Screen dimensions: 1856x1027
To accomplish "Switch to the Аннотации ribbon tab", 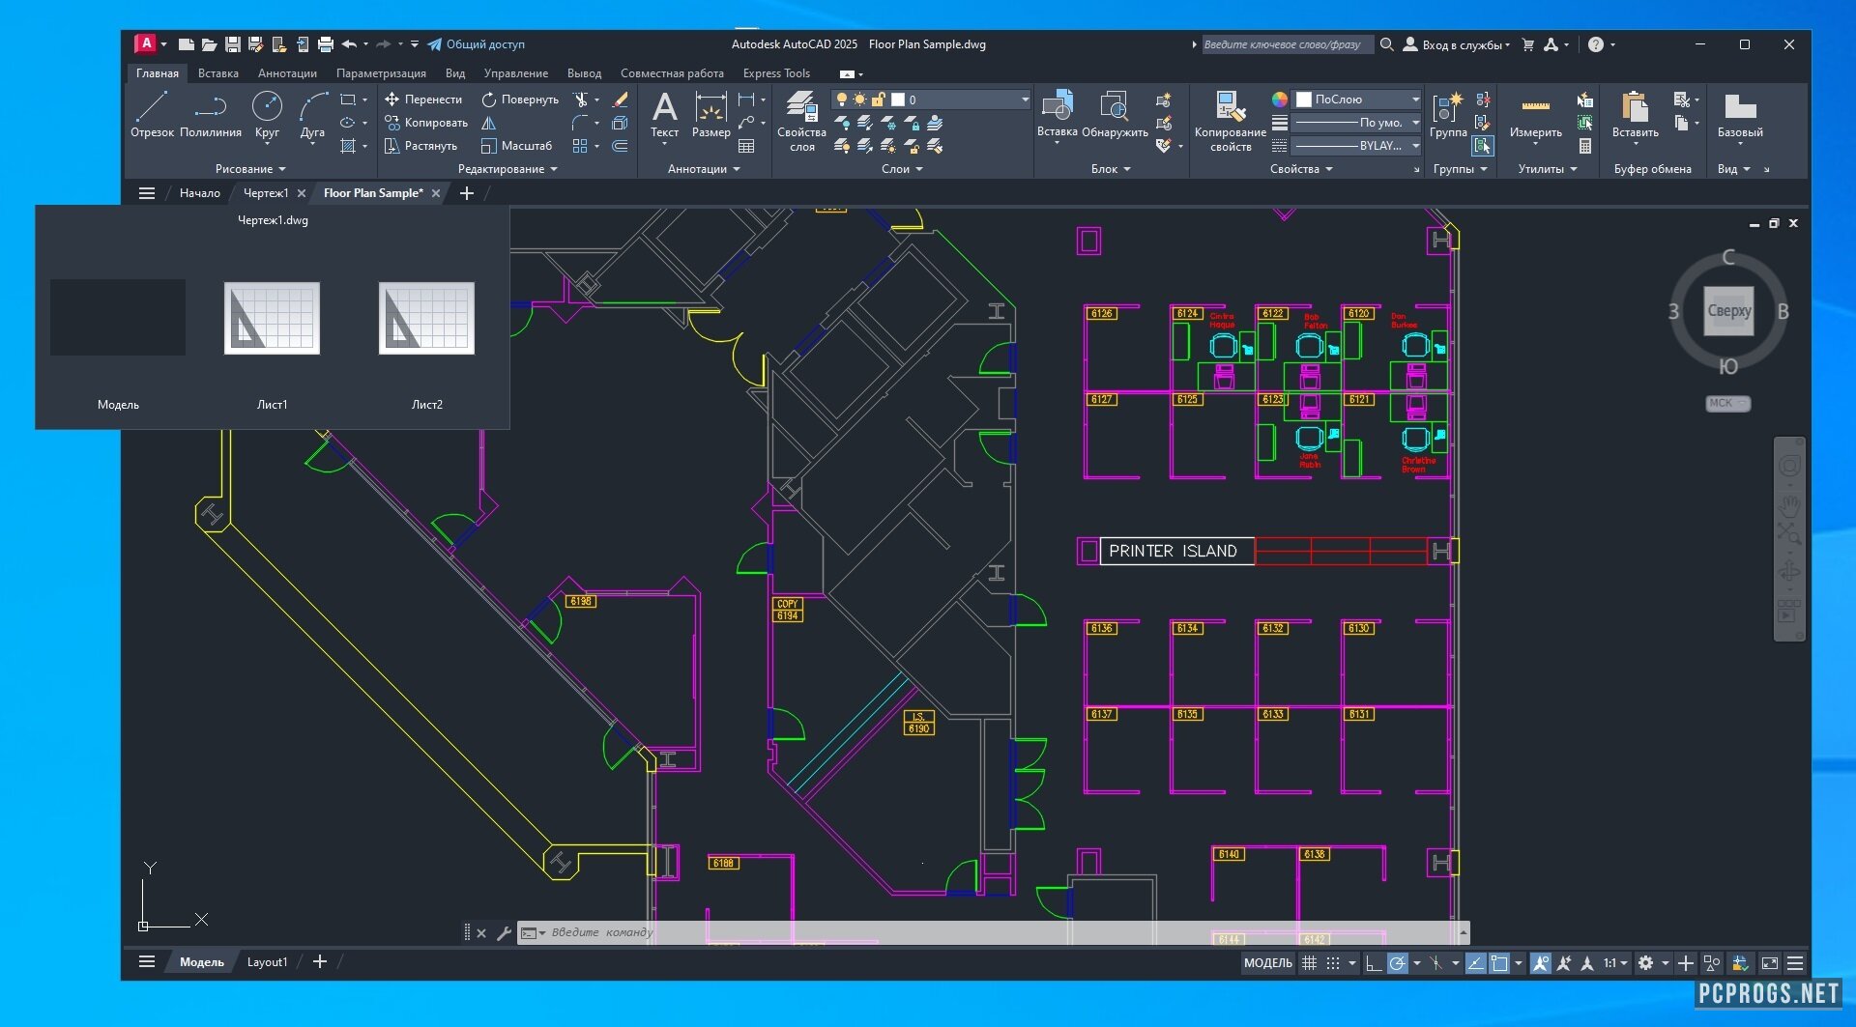I will click(287, 73).
